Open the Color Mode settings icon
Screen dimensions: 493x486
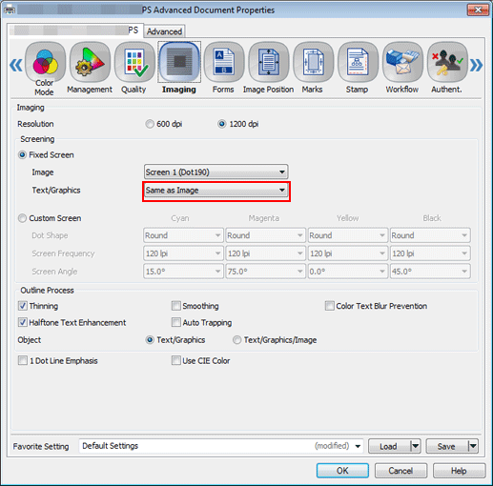[x=45, y=62]
